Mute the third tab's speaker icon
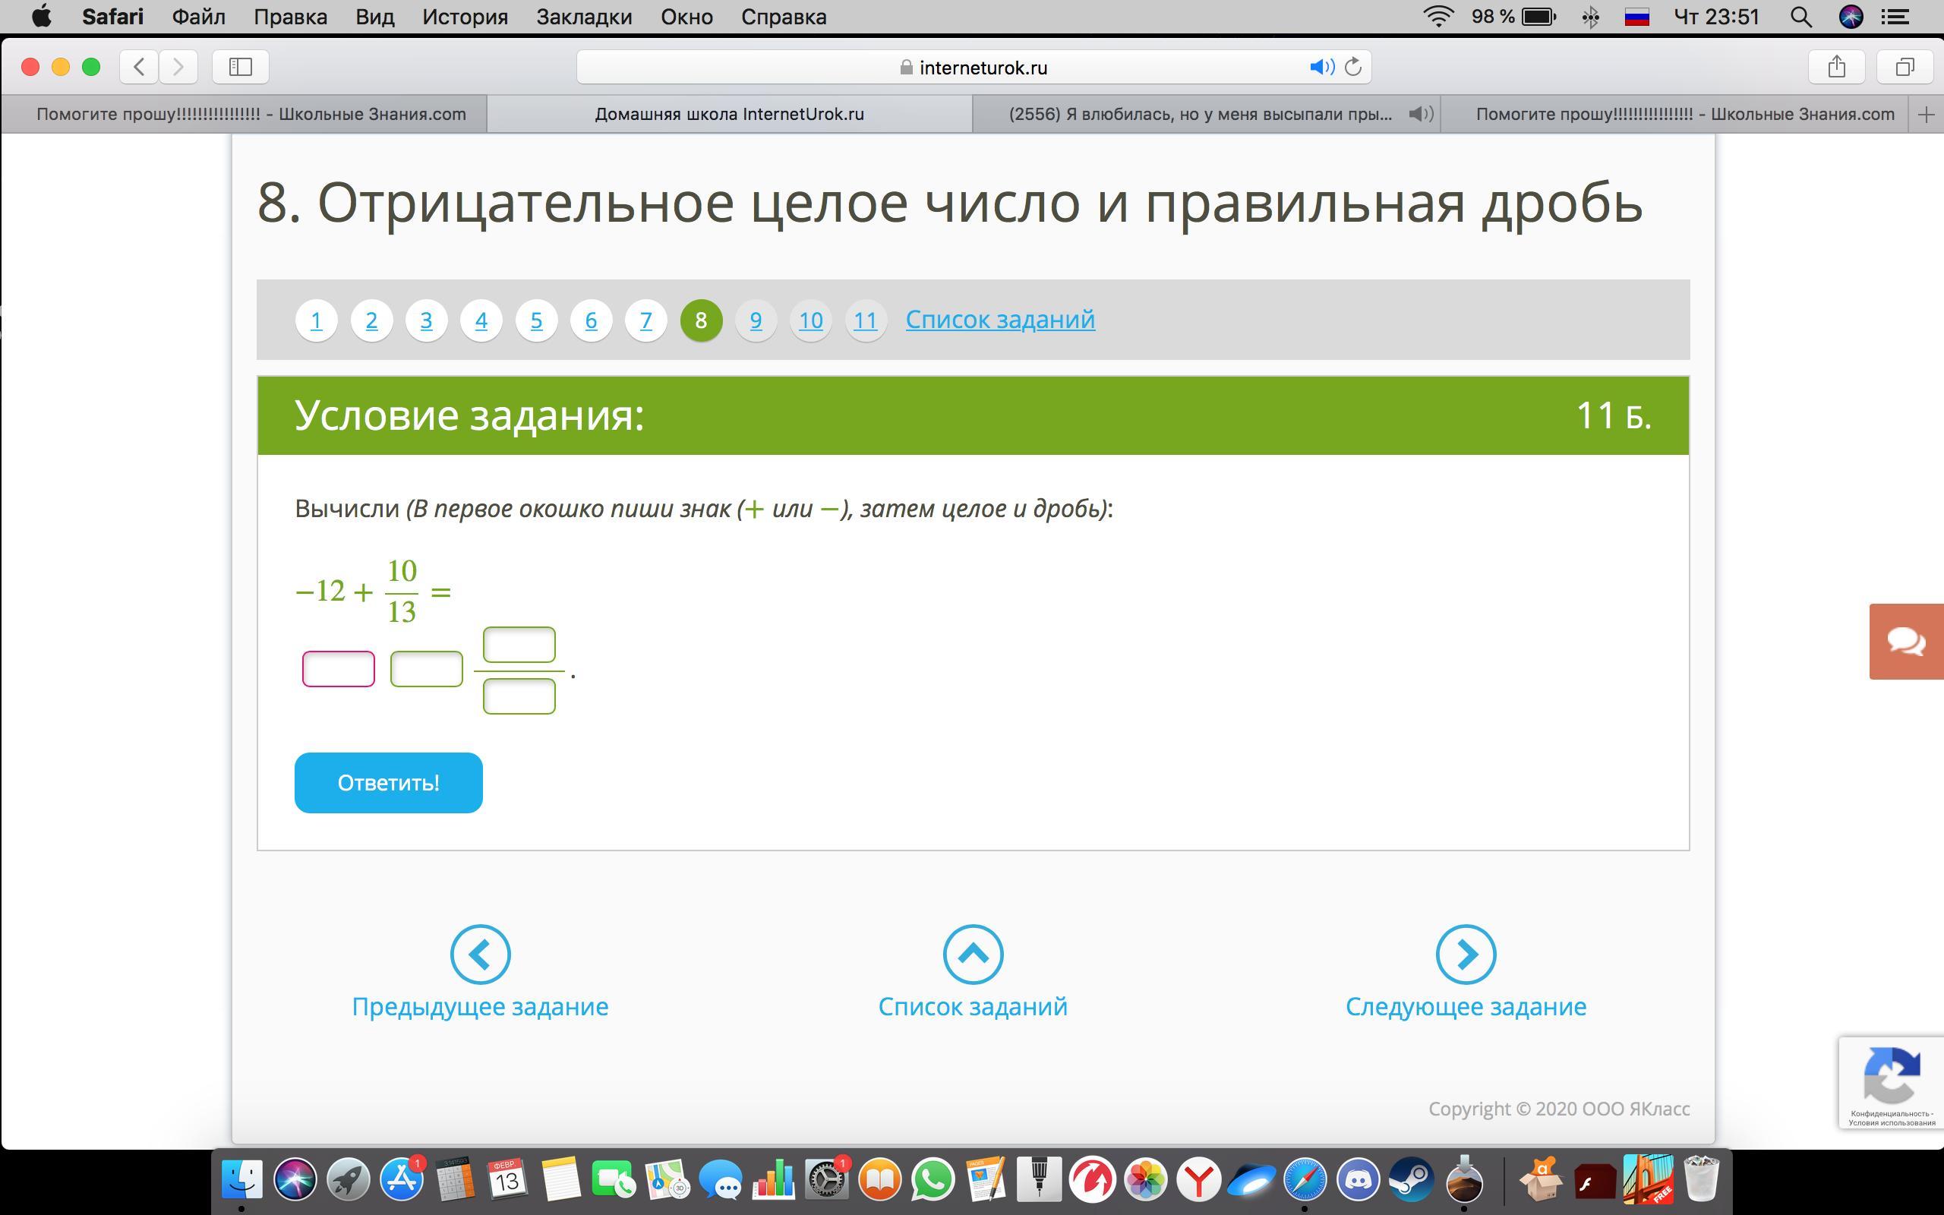The image size is (1944, 1215). [x=1419, y=114]
